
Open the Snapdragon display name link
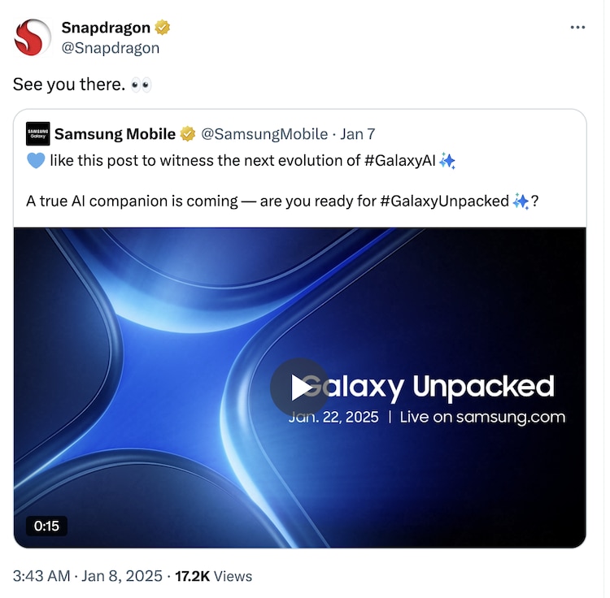click(x=106, y=28)
